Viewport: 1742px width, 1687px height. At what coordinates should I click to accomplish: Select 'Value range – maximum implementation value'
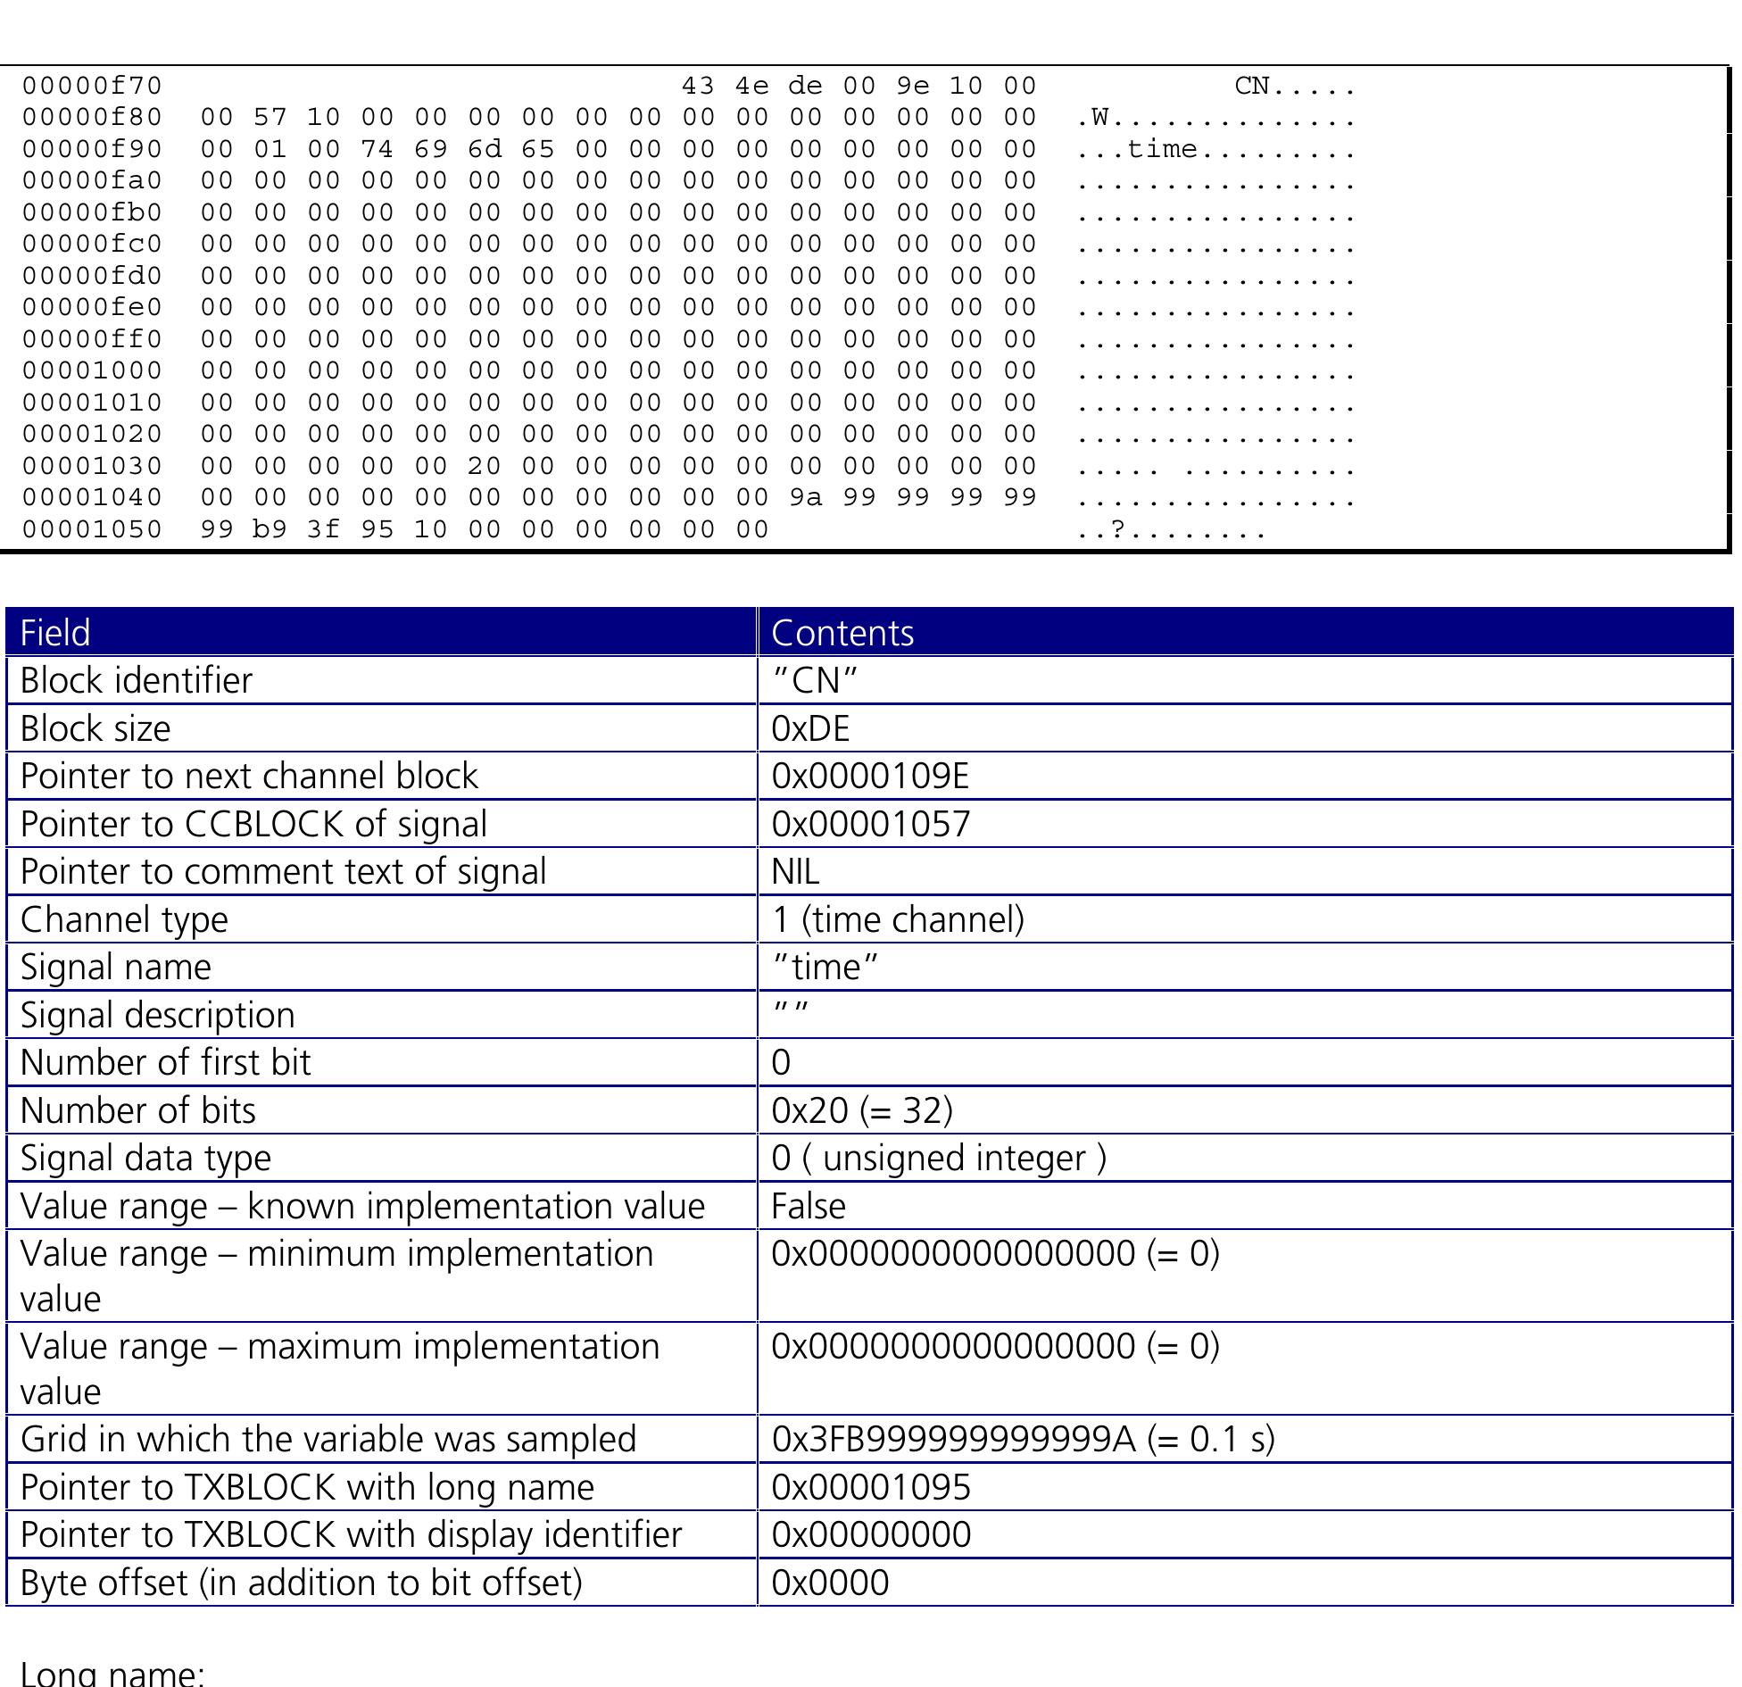click(x=381, y=1369)
